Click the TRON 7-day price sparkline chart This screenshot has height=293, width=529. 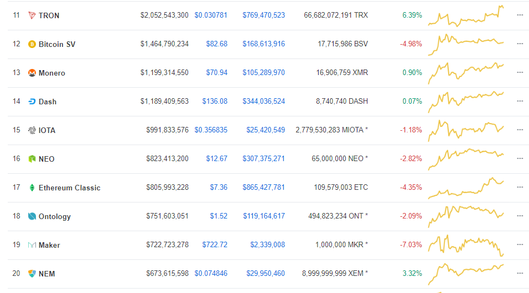466,16
